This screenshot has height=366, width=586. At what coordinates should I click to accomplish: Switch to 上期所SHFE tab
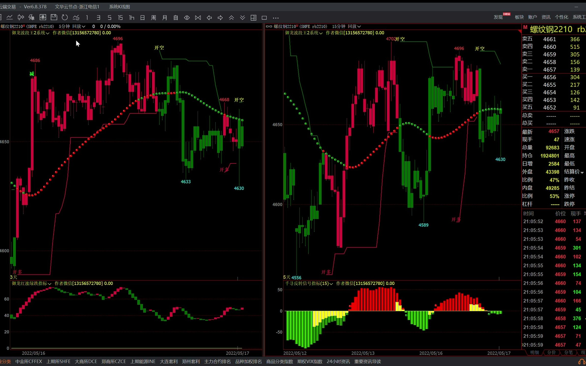tap(58, 361)
